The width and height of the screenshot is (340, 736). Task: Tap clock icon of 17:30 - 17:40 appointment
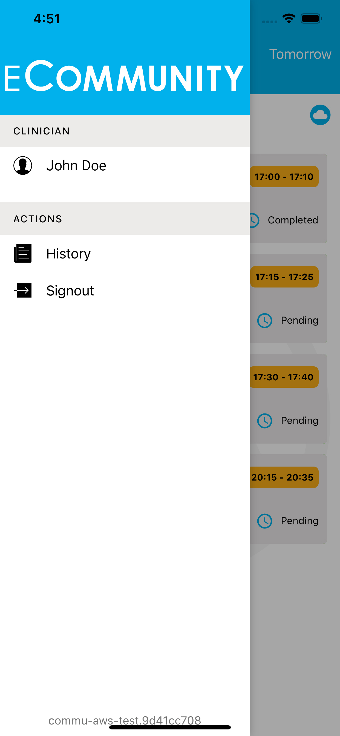pyautogui.click(x=264, y=421)
